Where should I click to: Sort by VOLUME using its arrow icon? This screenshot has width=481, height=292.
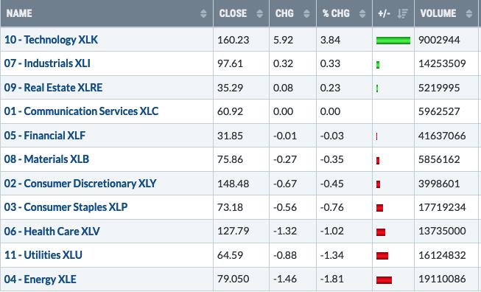[x=468, y=13]
